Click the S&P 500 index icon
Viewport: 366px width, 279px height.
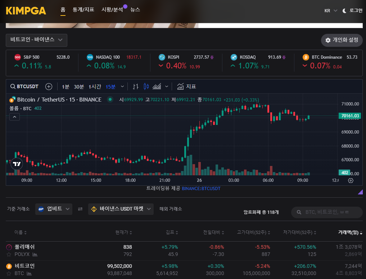(18, 57)
